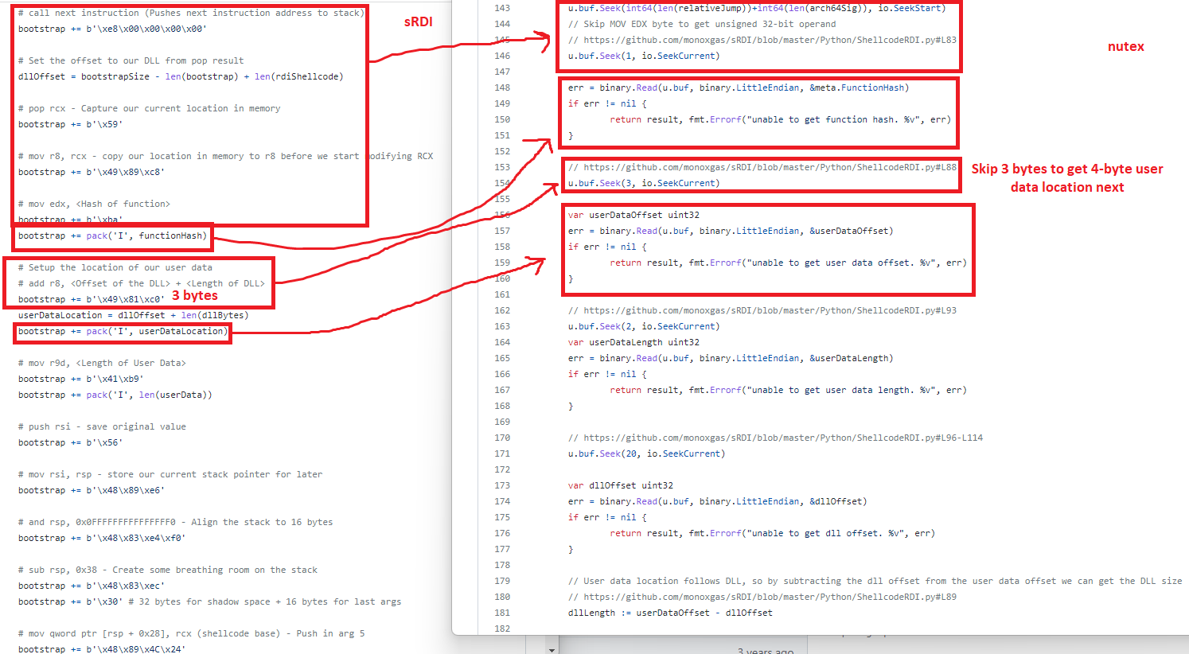Click the red "nutex" annotation label

pos(1125,46)
